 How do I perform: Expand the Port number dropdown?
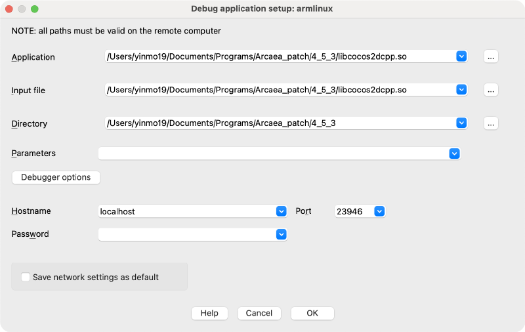point(379,211)
